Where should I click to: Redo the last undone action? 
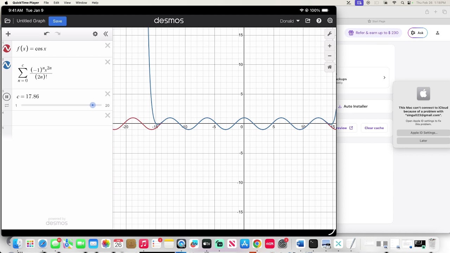(58, 34)
